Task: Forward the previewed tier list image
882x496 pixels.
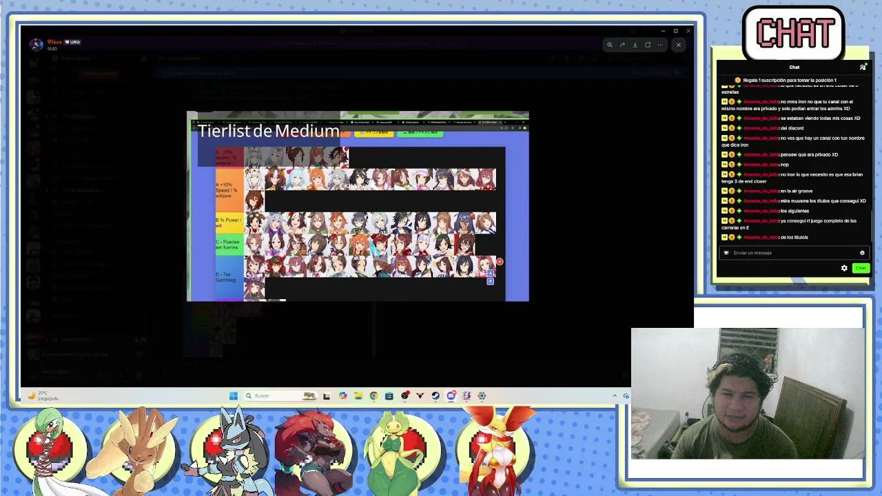Action: point(622,45)
